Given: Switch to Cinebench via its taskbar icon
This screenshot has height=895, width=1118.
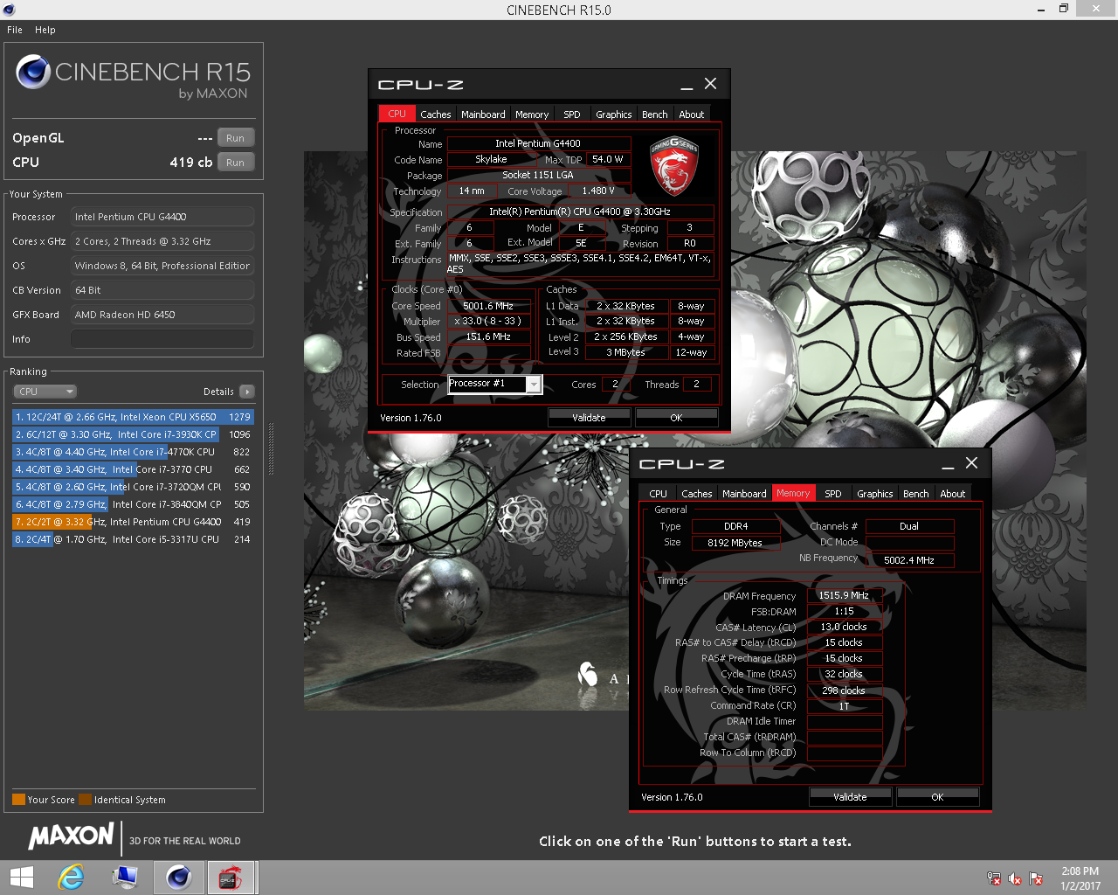Looking at the screenshot, I should [179, 878].
